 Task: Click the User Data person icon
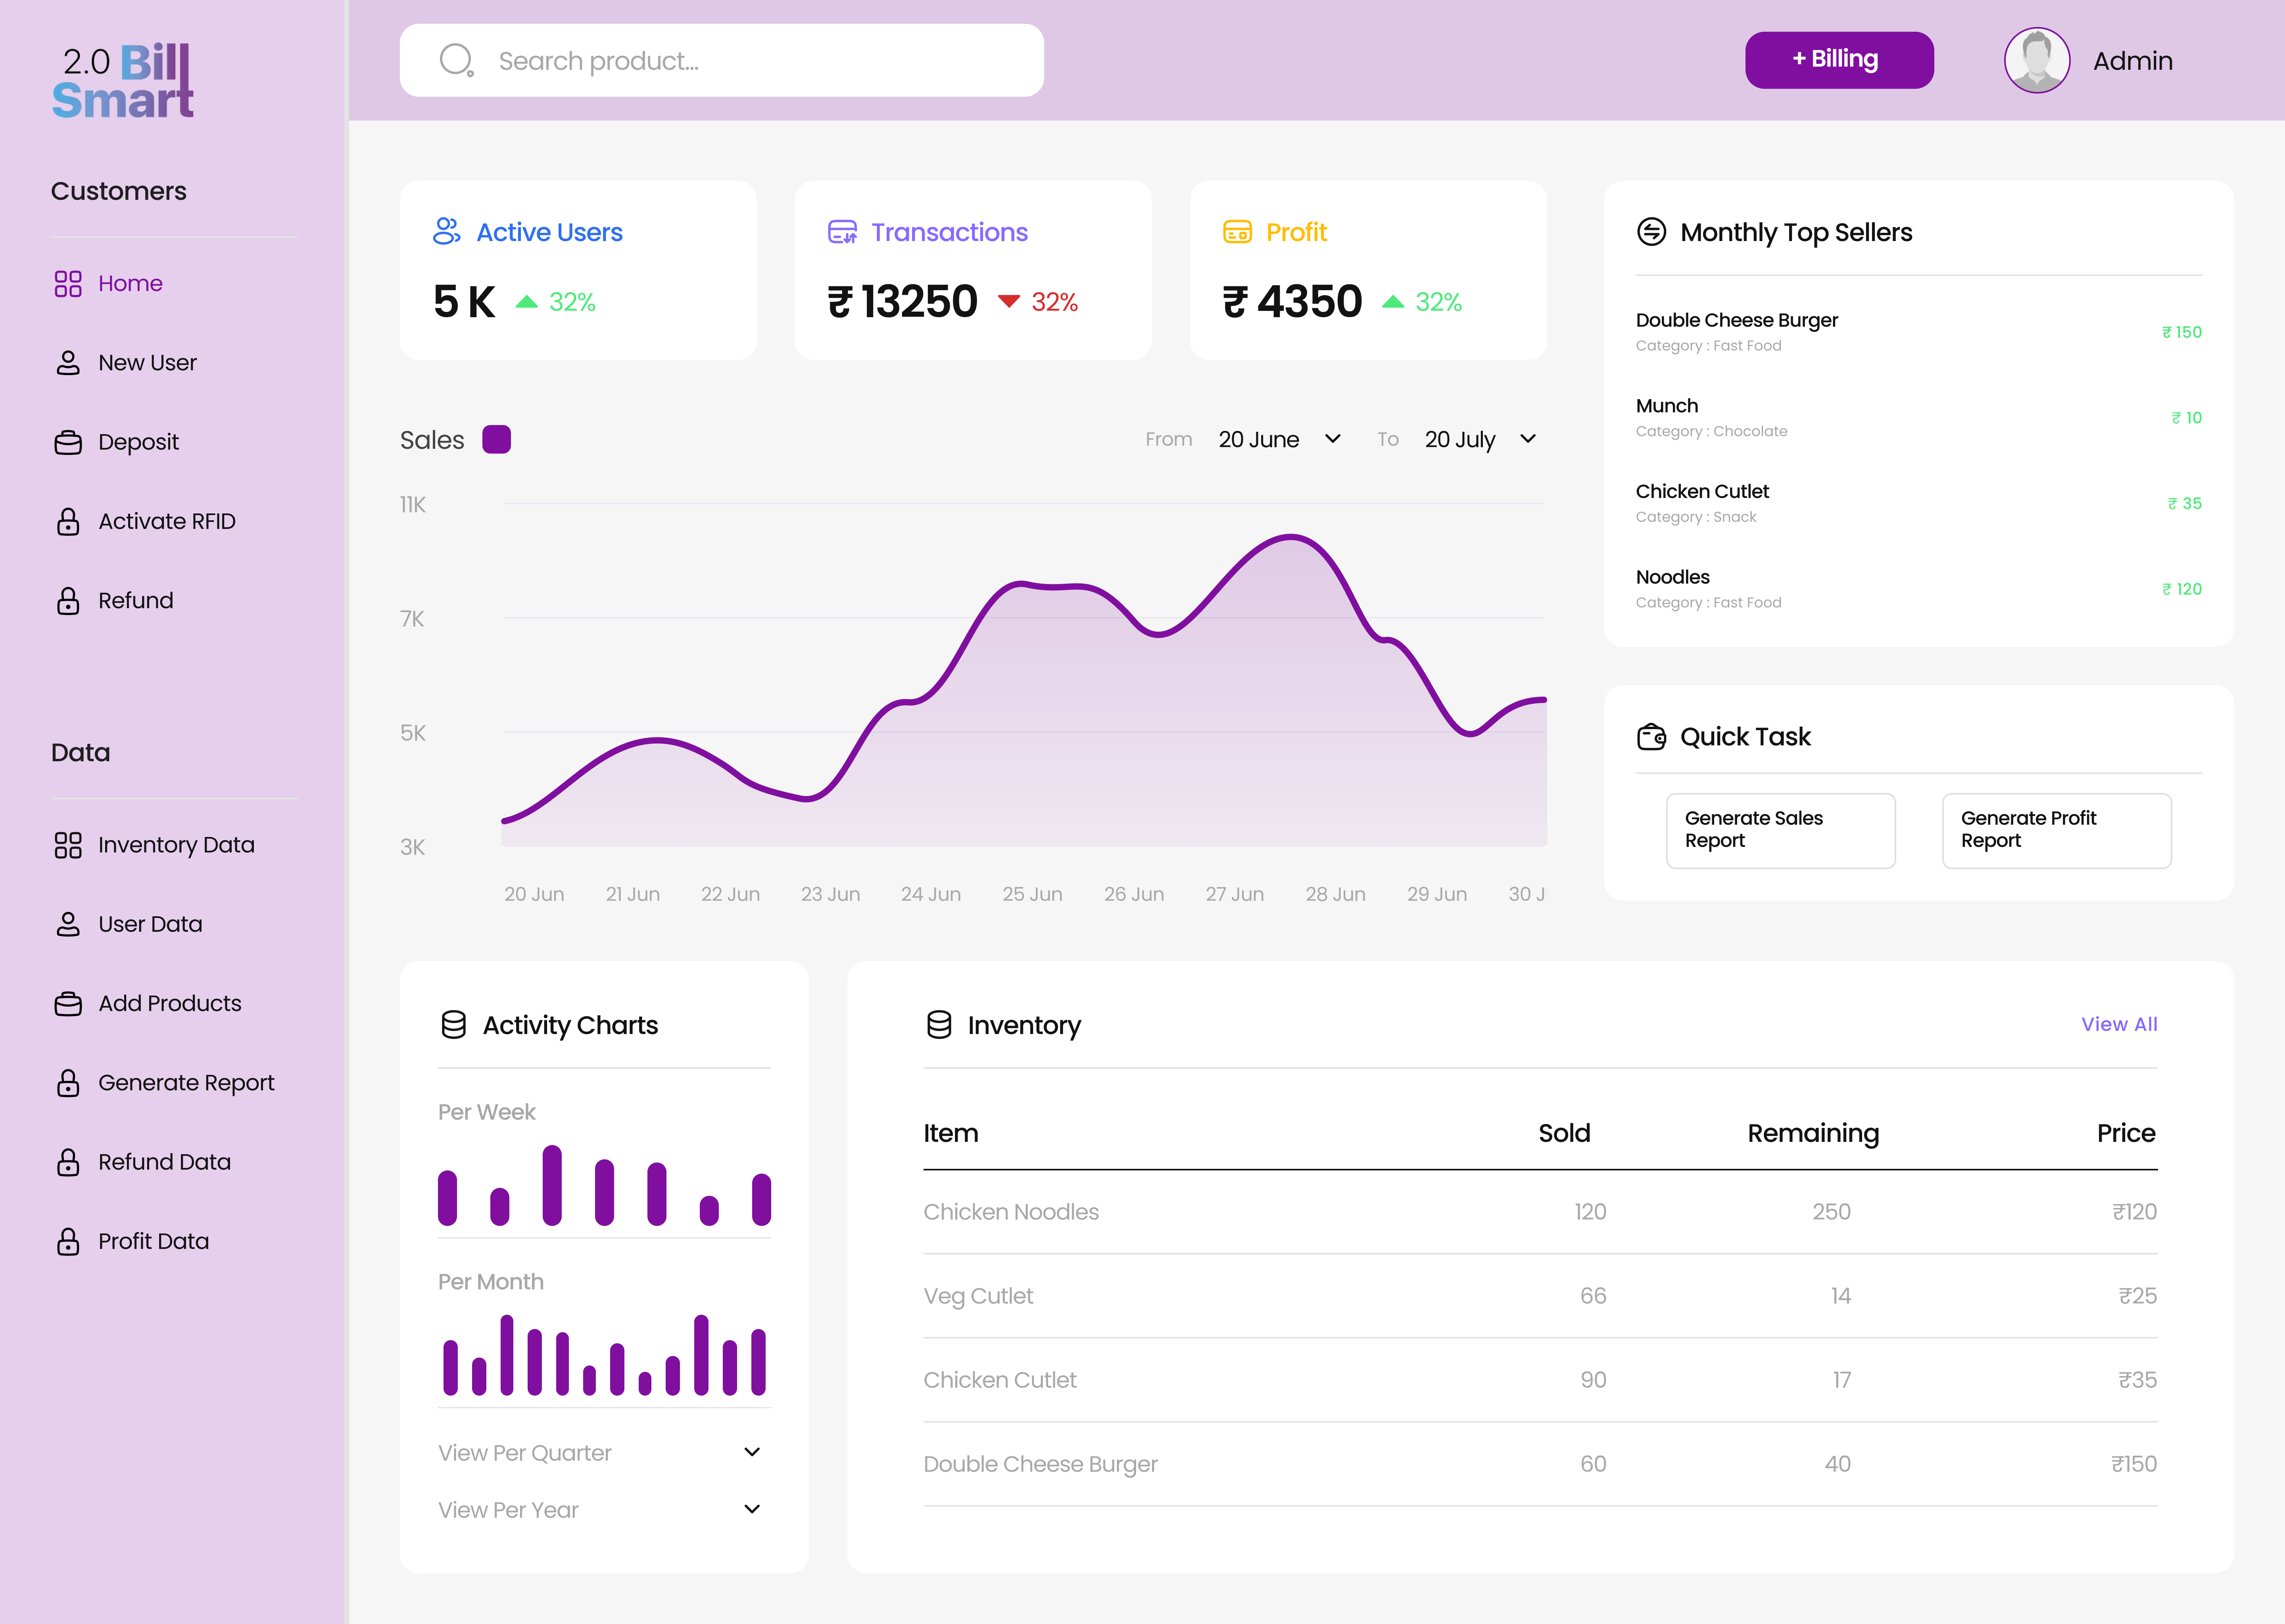coord(68,924)
